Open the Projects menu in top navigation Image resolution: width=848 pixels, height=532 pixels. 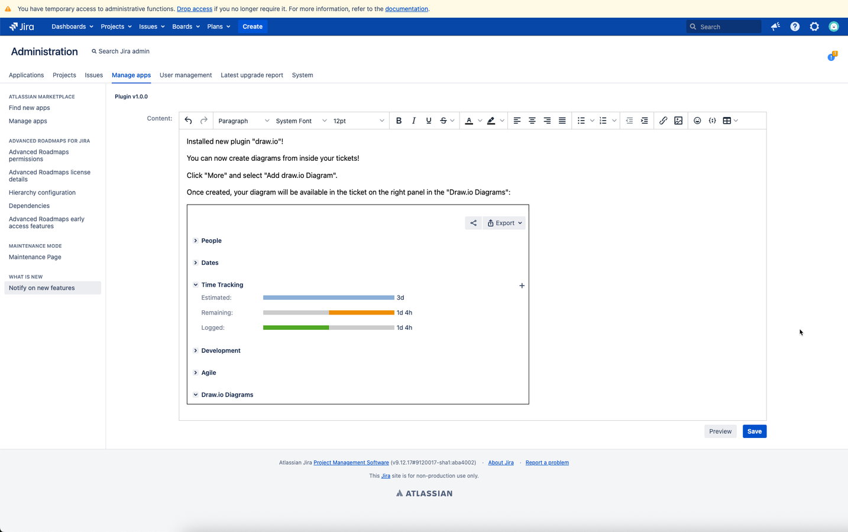click(116, 27)
